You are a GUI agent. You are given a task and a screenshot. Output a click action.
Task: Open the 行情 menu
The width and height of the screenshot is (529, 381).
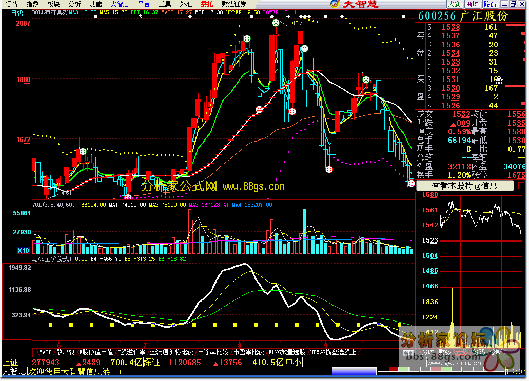point(11,4)
